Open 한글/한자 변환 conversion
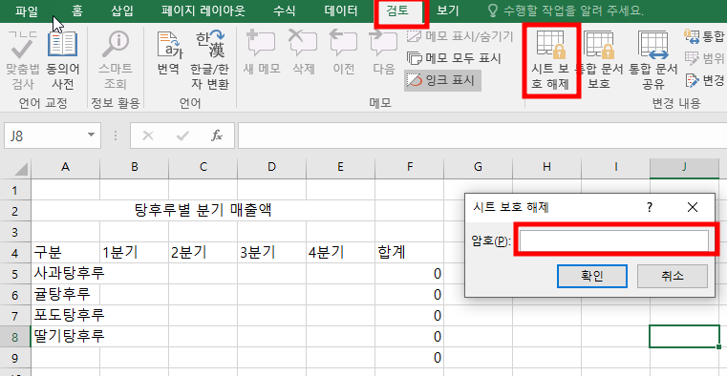This screenshot has width=727, height=376. pos(209,61)
